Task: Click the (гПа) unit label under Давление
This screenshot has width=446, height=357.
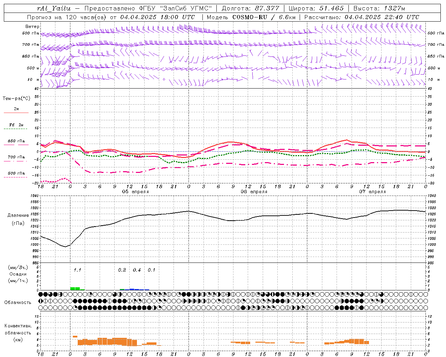Action: click(18, 223)
